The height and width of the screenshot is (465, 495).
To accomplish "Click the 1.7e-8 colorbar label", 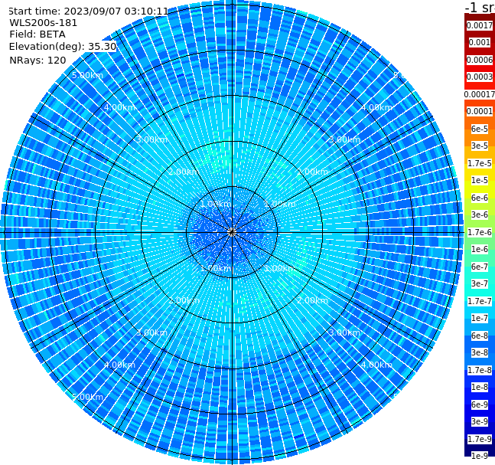I will 480,370.
